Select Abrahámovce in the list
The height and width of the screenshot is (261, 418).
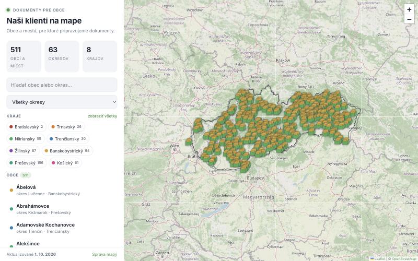pyautogui.click(x=62, y=209)
